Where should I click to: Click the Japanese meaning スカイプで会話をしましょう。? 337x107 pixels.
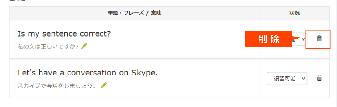(x=58, y=86)
